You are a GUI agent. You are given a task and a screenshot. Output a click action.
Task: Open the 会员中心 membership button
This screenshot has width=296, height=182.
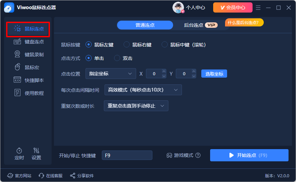pos(233,7)
